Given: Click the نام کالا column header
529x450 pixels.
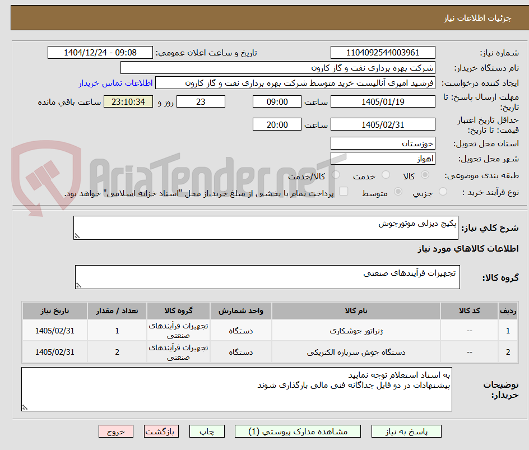Looking at the screenshot, I should [x=356, y=311].
